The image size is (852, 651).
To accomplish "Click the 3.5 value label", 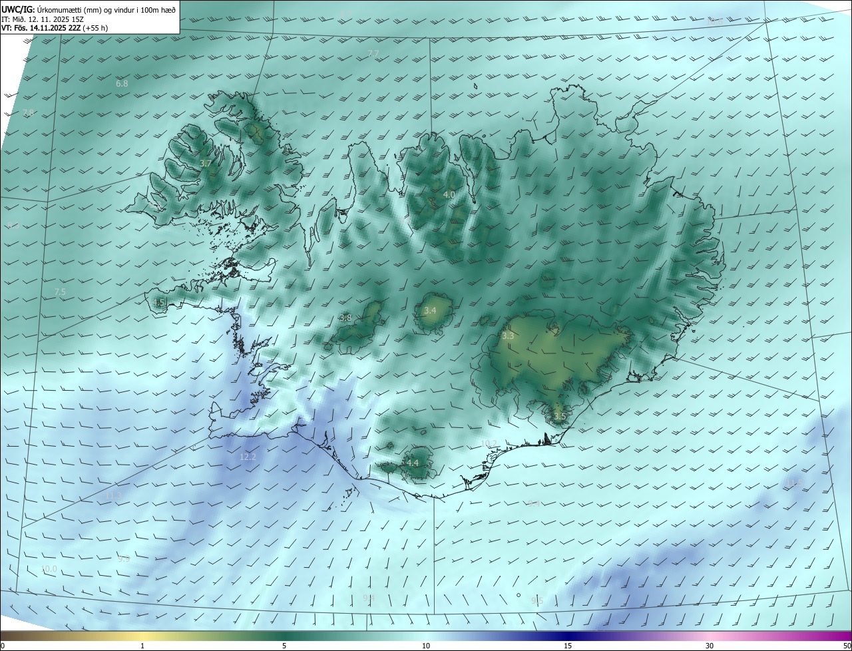I will (x=560, y=417).
